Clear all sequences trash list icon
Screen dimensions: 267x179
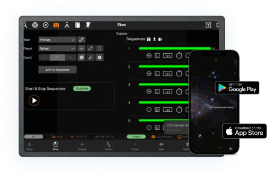[x=160, y=39]
